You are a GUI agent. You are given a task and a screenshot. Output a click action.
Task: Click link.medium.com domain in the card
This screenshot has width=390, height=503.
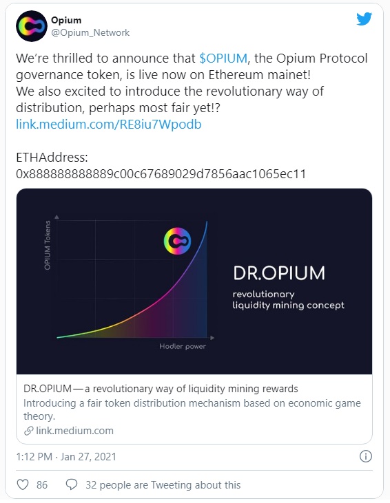74,431
